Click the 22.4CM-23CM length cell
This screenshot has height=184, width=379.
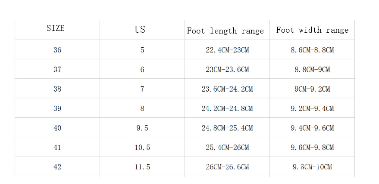pyautogui.click(x=227, y=50)
